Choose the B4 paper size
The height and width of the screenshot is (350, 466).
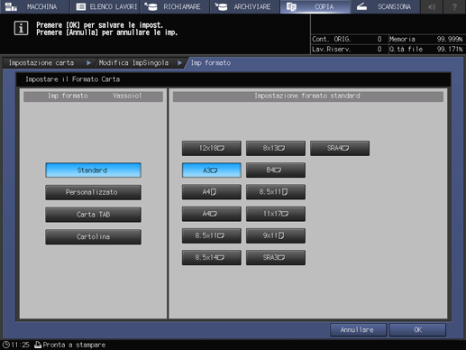coord(276,170)
